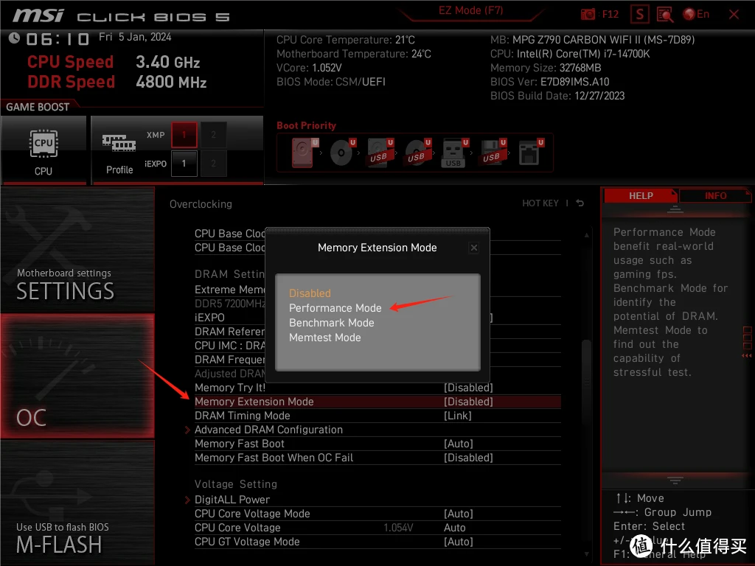Enable XMP profile 1
The image size is (755, 566).
[184, 135]
